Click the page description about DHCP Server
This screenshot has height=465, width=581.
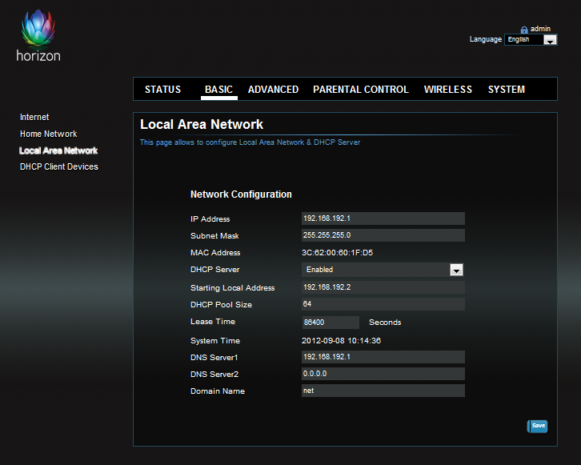[250, 142]
